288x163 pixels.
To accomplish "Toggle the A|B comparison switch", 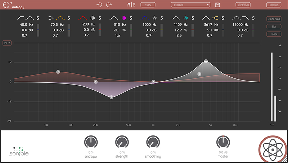I will point(131,5).
